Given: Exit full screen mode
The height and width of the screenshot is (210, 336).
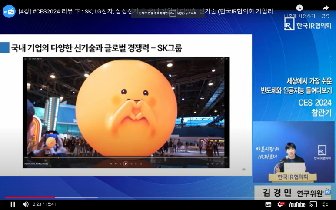Looking at the screenshot, I should click(x=325, y=204).
